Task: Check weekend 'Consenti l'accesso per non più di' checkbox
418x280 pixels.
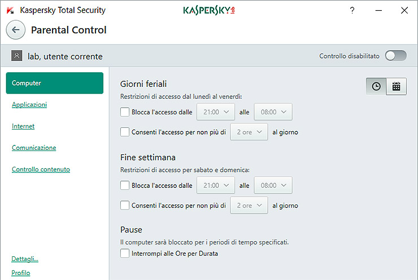Action: click(x=125, y=206)
